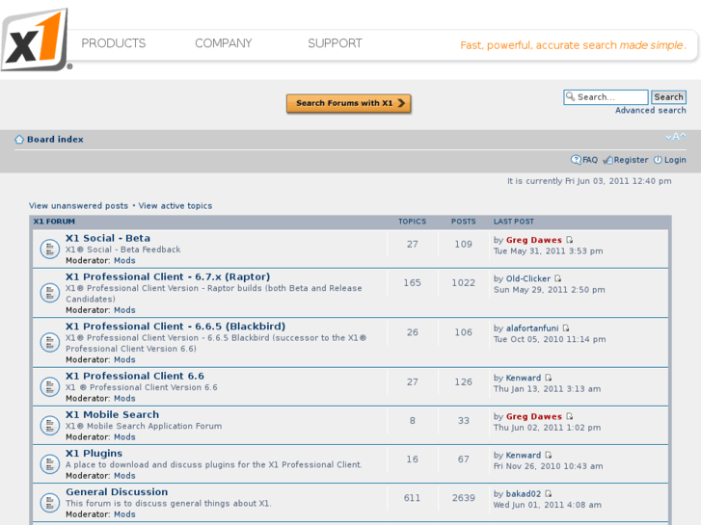Open General Discussion forum
Viewport: 701px width, 525px height.
pyautogui.click(x=117, y=492)
